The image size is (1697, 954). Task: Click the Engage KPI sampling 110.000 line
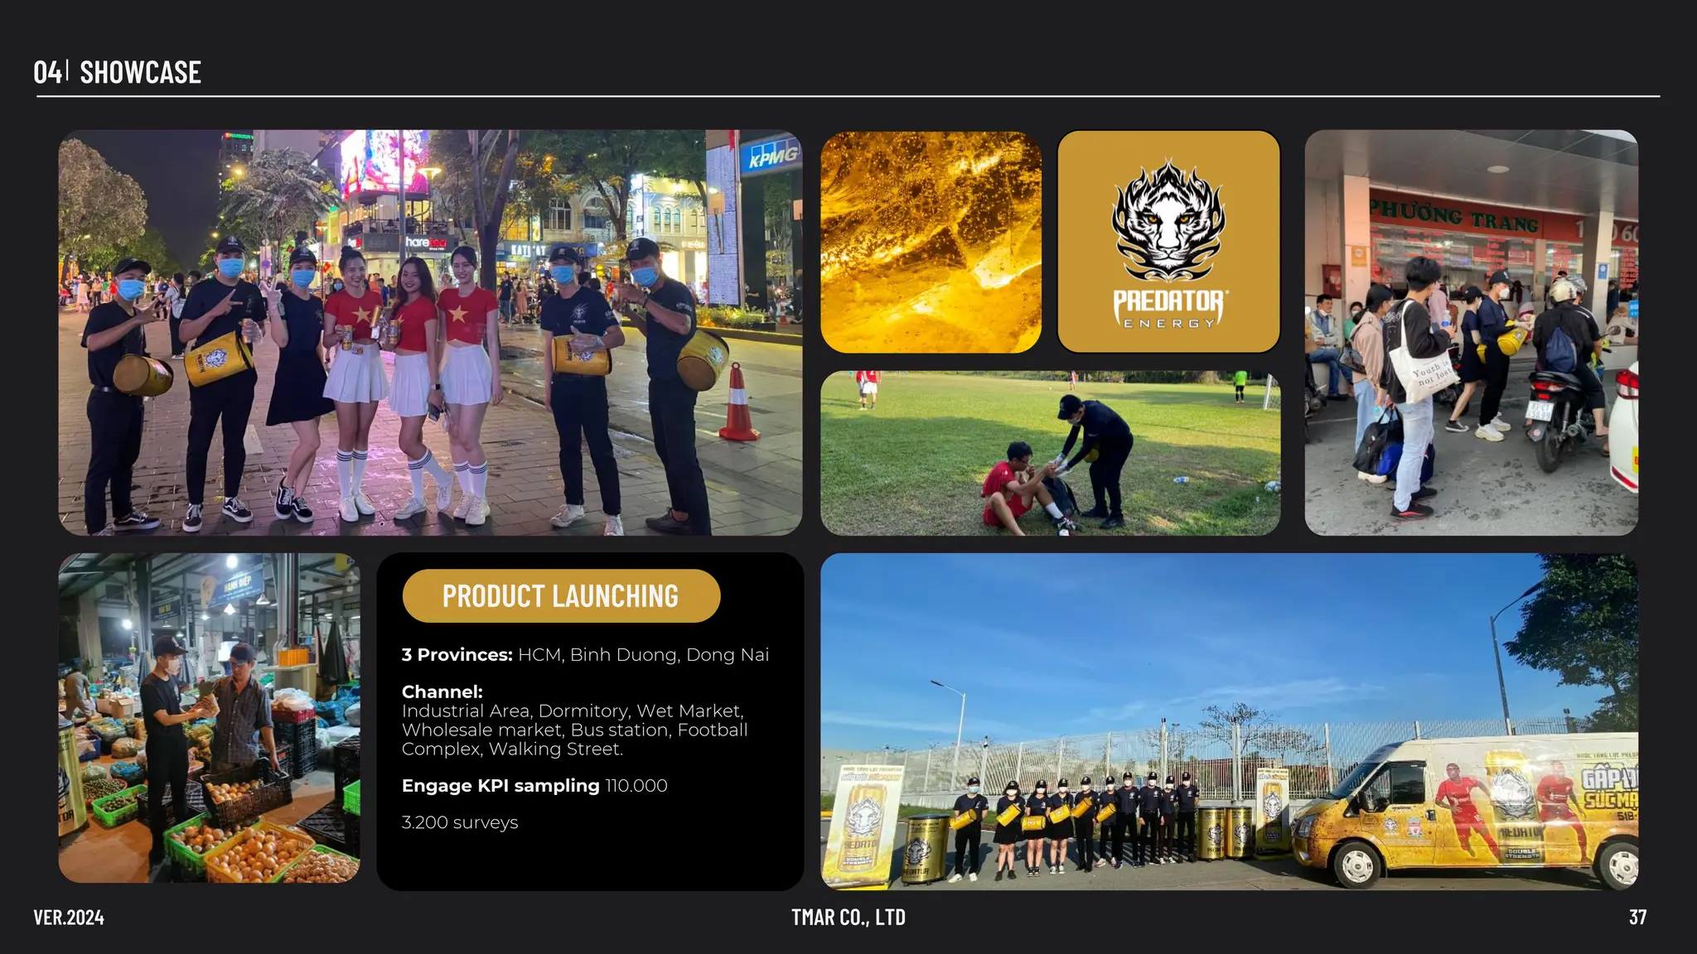pos(534,785)
